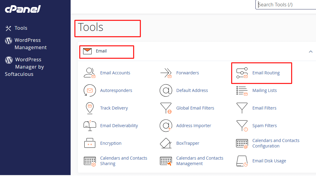Click the Tools page heading
Viewport: 316px width, 176px height.
pyautogui.click(x=90, y=27)
